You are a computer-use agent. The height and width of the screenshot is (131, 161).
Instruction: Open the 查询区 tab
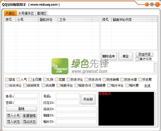click(42, 13)
